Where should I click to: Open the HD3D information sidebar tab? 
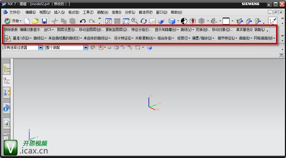tap(7, 108)
